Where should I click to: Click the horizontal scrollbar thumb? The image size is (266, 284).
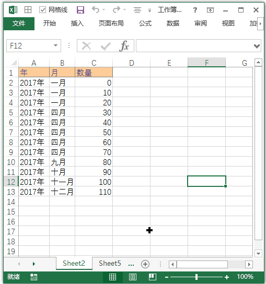point(202,264)
